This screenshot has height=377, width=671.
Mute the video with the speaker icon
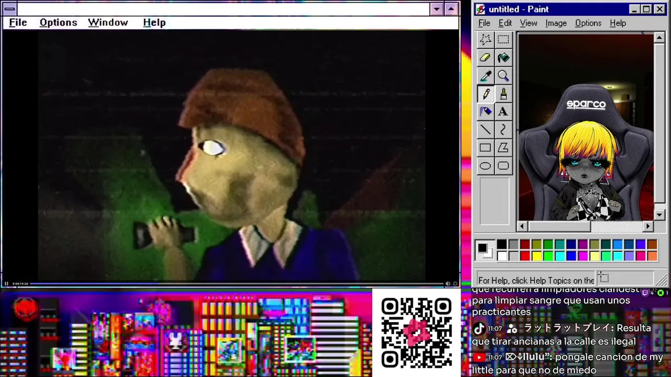(448, 284)
